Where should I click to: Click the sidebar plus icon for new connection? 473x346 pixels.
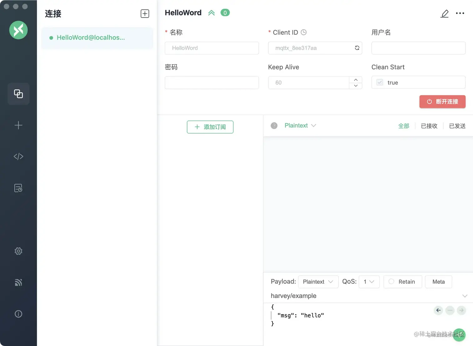18,125
